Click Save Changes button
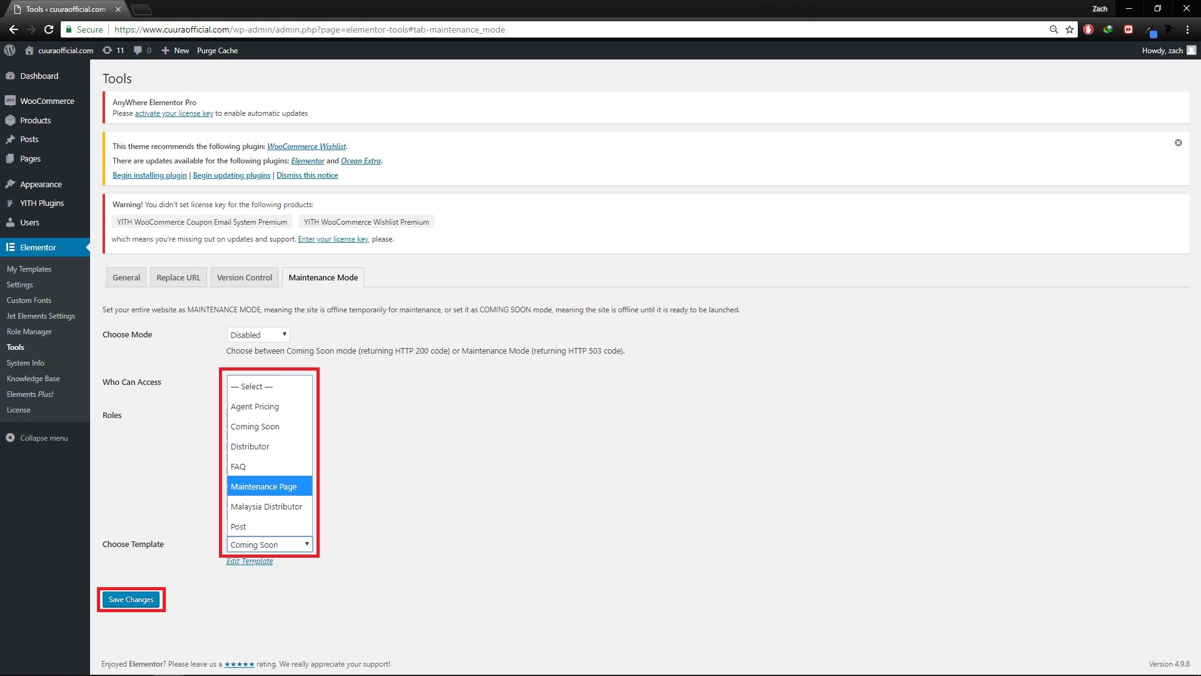Viewport: 1201px width, 676px height. coord(131,600)
